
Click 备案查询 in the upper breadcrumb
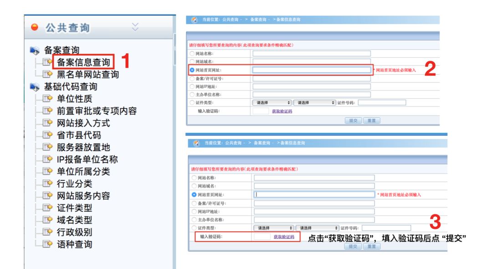pos(258,20)
